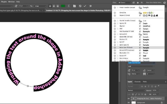Star the Algerian font as favorite

115,26
